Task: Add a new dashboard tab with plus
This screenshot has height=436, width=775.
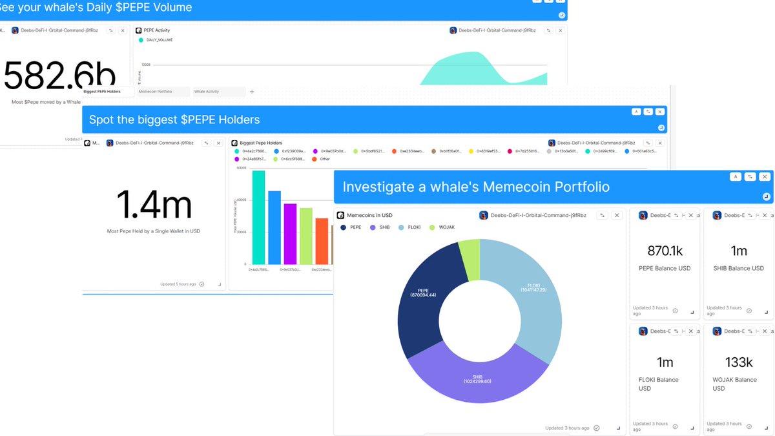Action: pos(252,92)
